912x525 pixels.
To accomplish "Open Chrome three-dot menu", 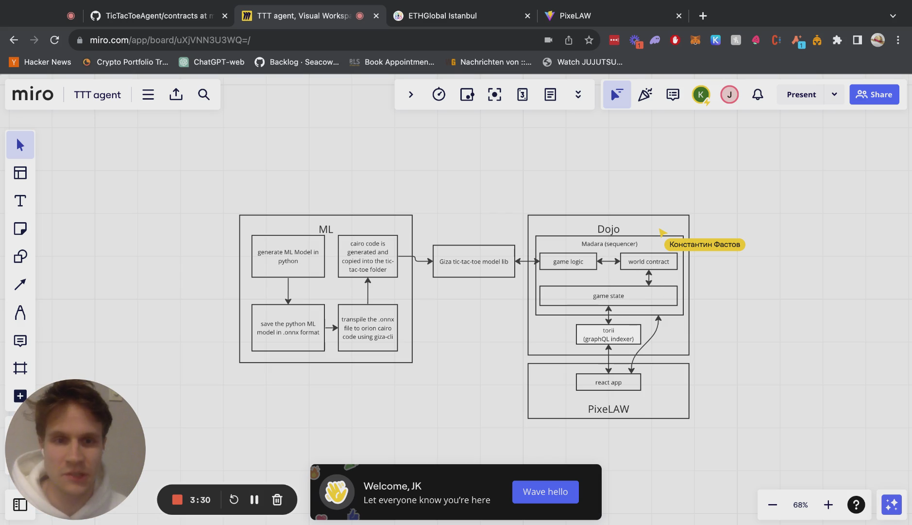I will (898, 40).
